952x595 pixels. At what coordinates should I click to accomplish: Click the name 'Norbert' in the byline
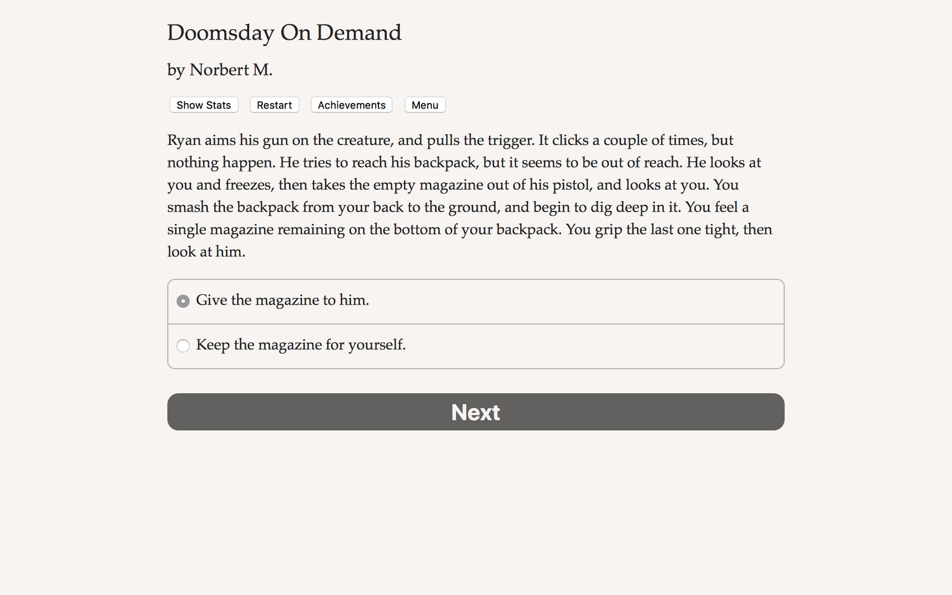tap(219, 70)
